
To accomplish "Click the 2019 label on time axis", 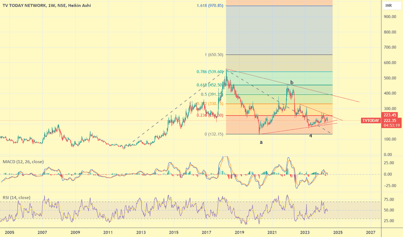I will [x=239, y=232].
